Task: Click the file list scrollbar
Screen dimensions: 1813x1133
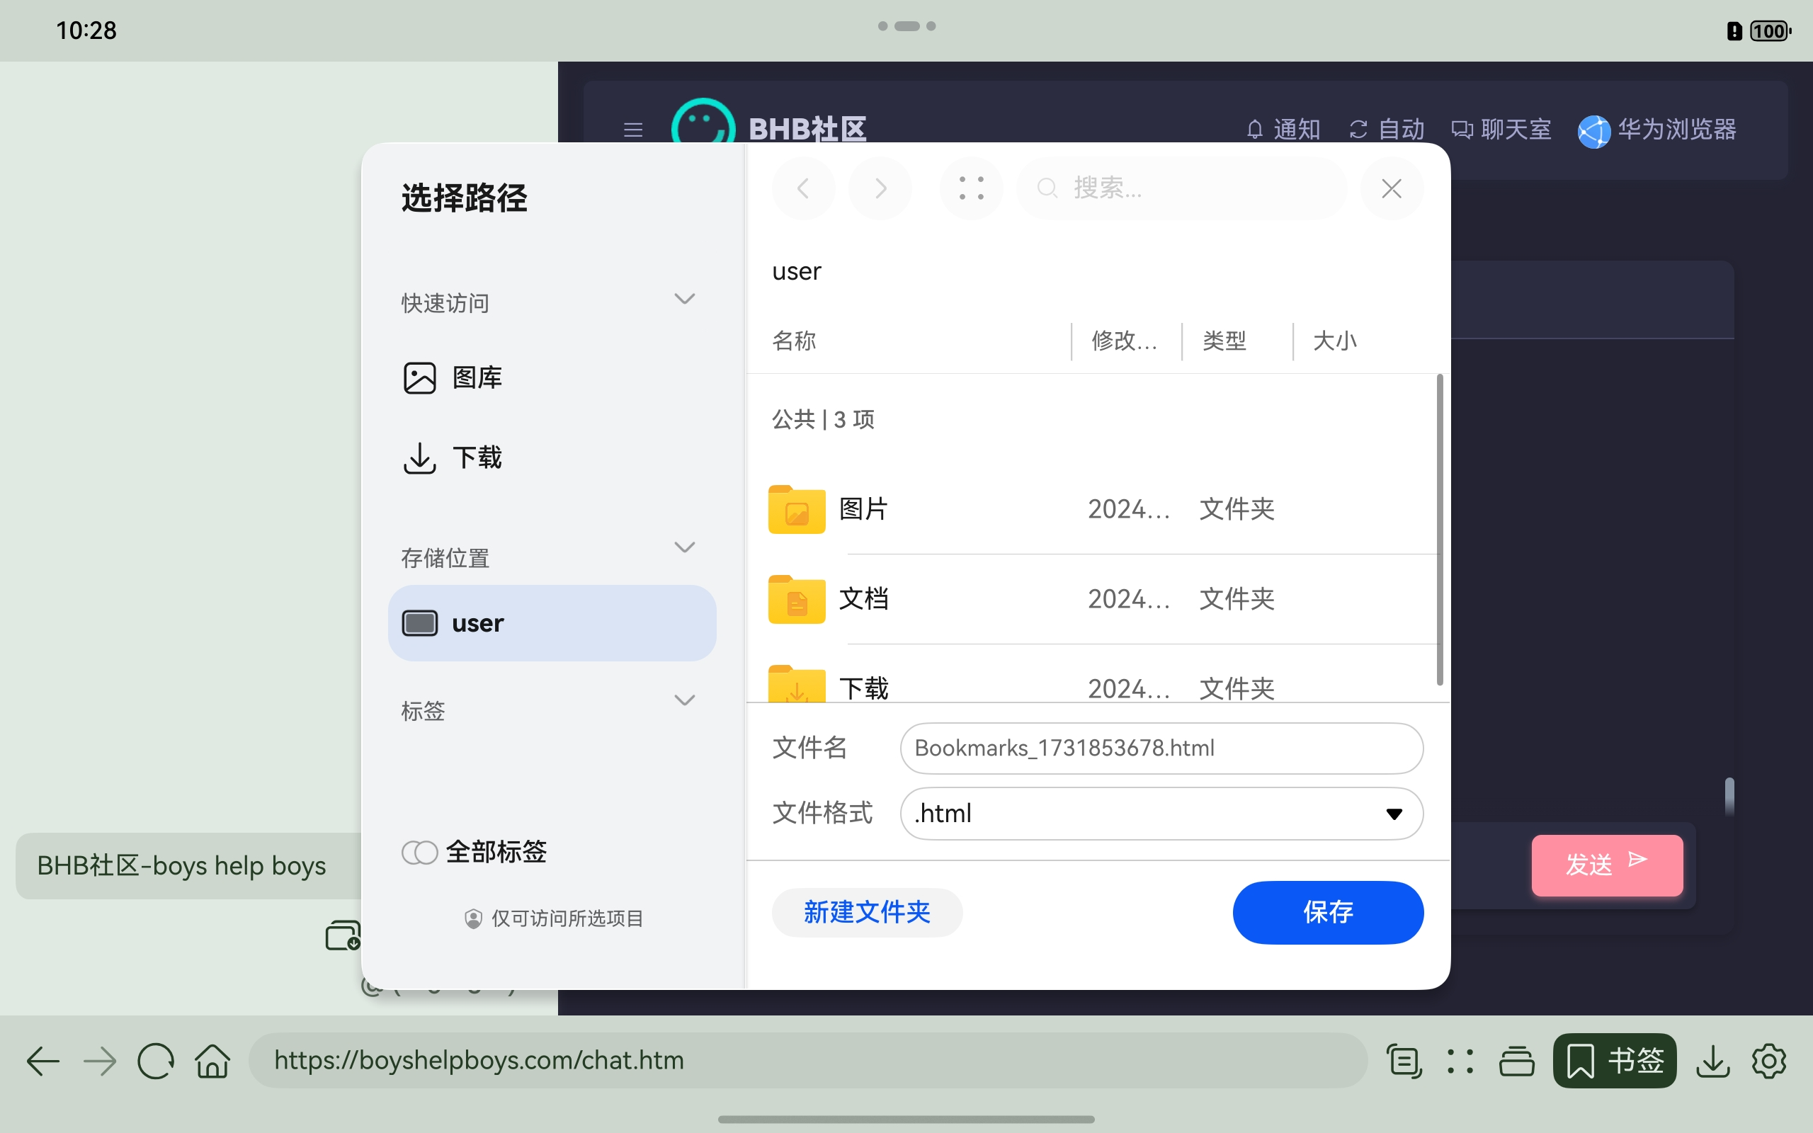Action: point(1440,529)
